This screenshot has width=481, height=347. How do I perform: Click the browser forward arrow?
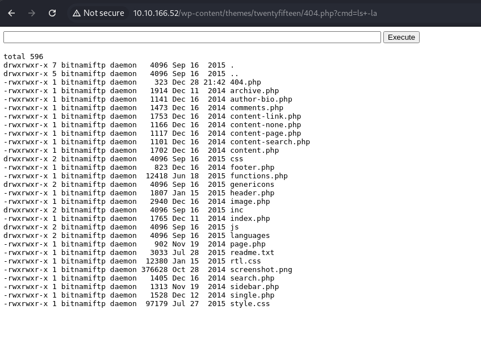tap(32, 13)
